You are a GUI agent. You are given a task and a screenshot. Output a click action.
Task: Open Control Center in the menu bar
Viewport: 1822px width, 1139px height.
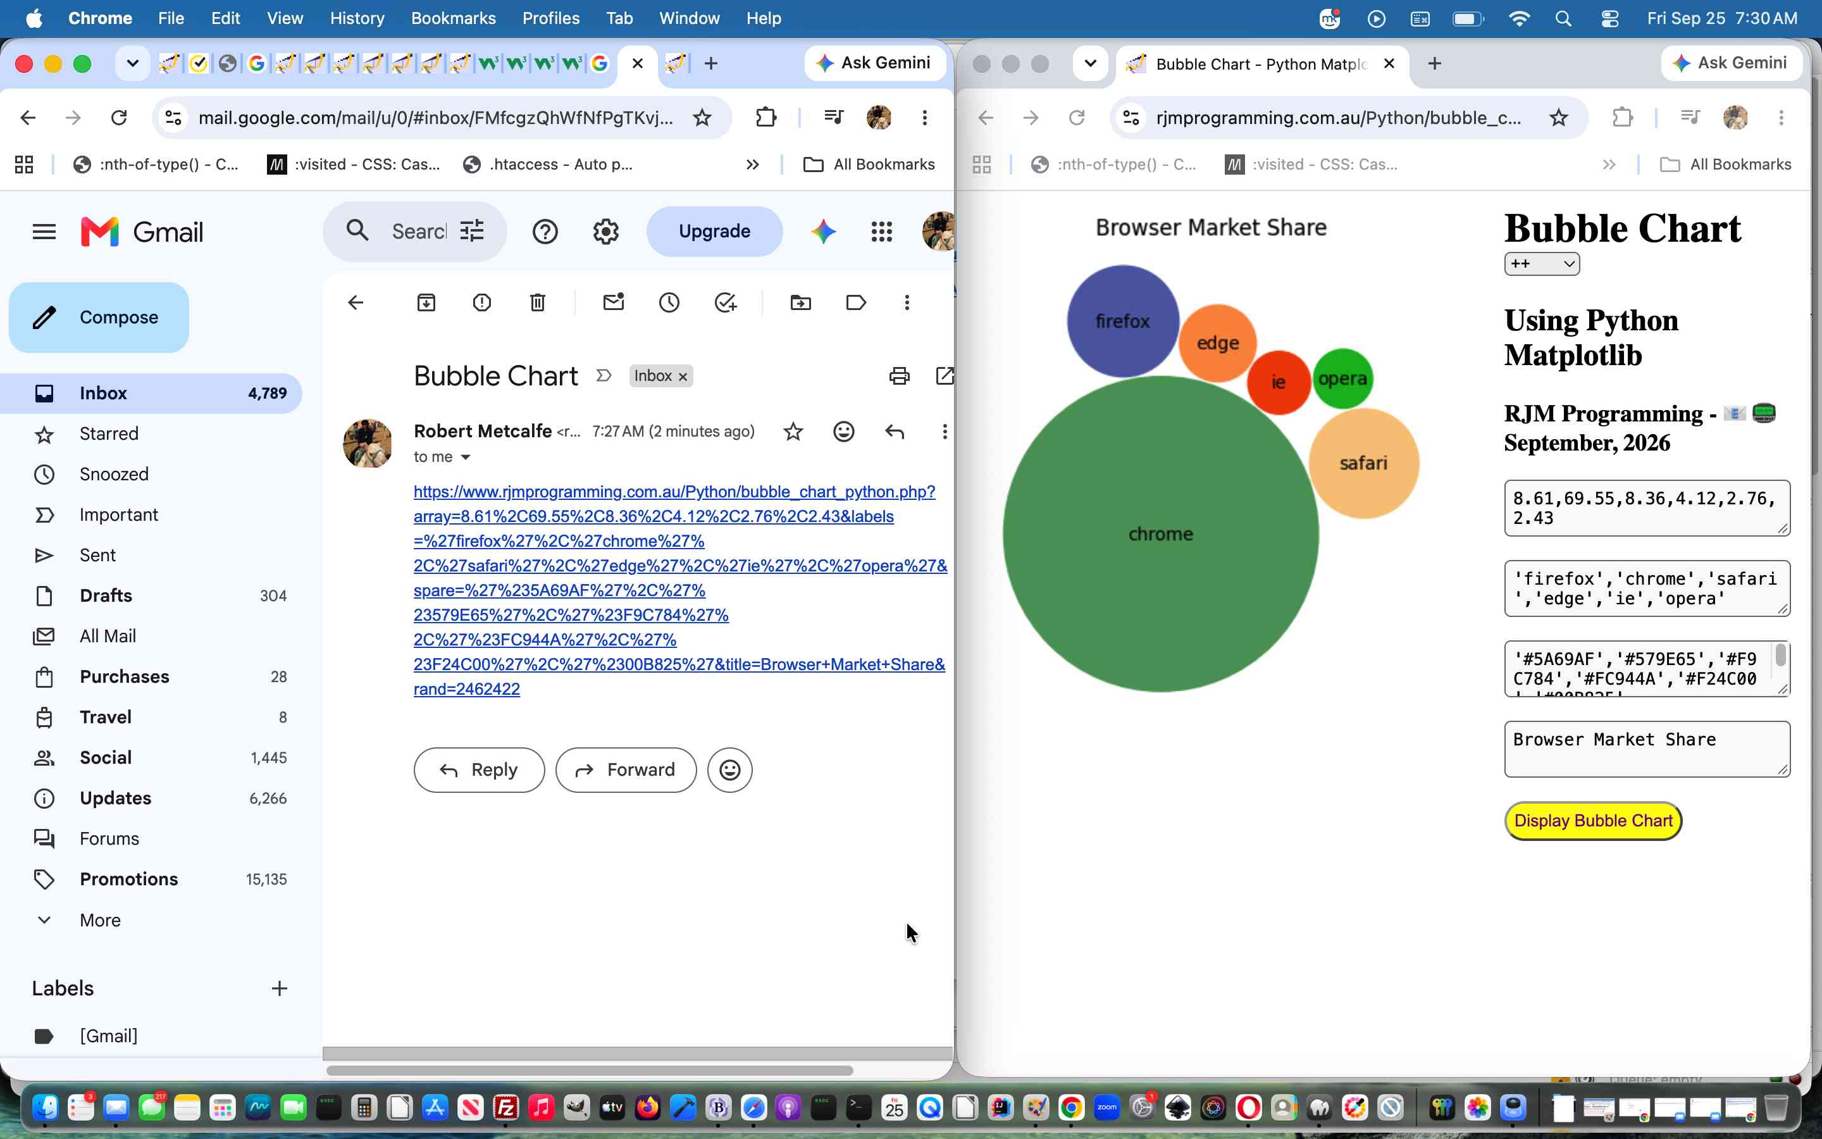tap(1609, 18)
